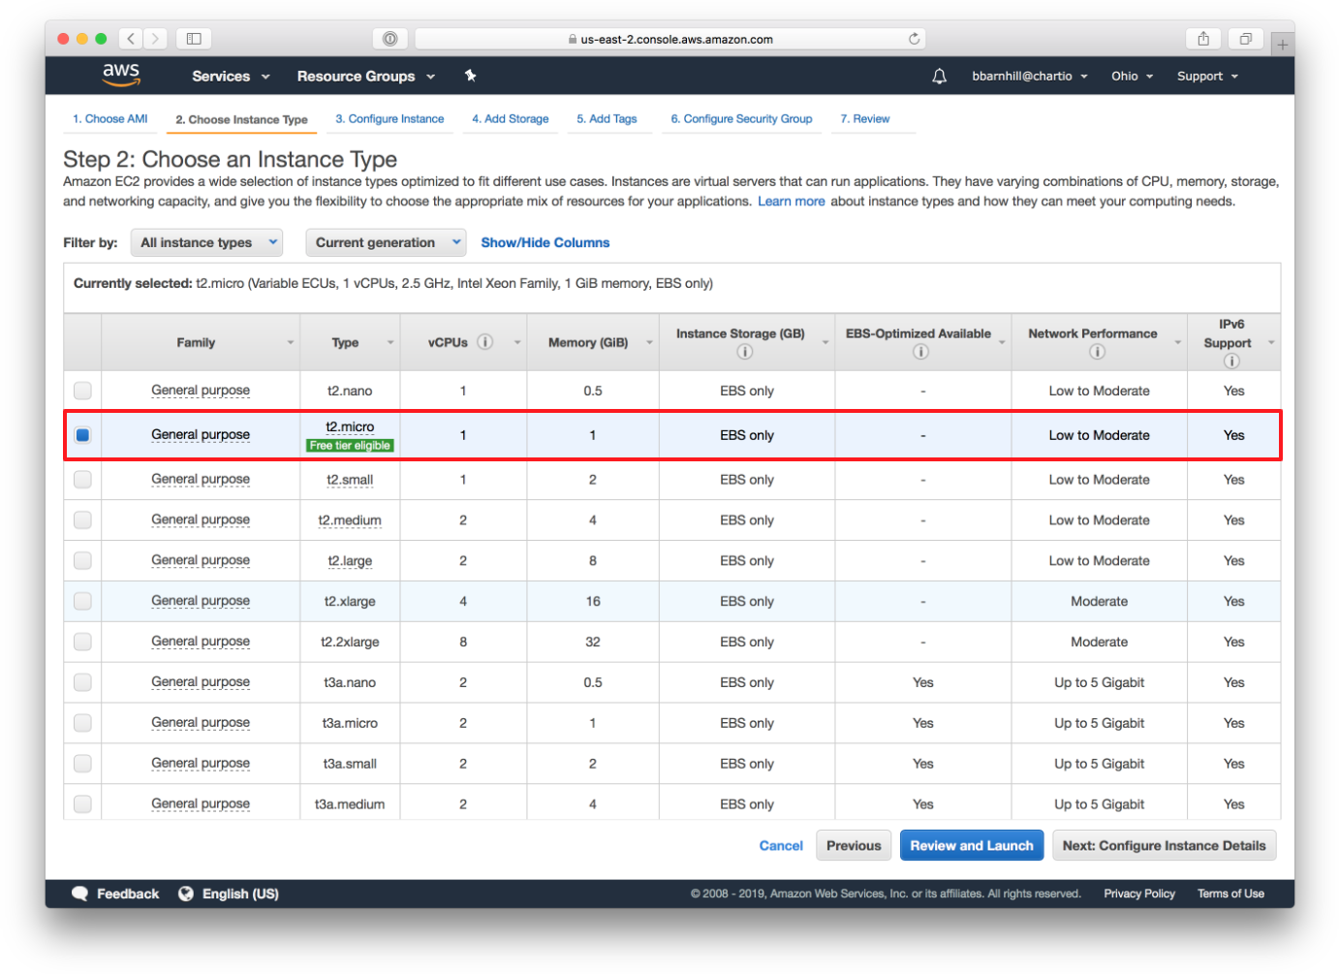Open the Safari share icon
The image size is (1339, 974).
point(1202,39)
